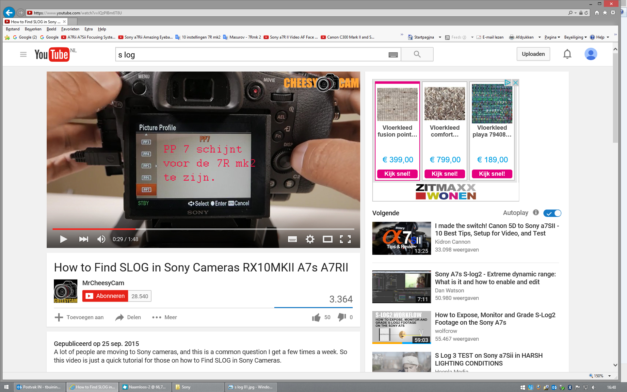627x392 pixels.
Task: Expand the Pagina dropdown
Action: point(552,37)
